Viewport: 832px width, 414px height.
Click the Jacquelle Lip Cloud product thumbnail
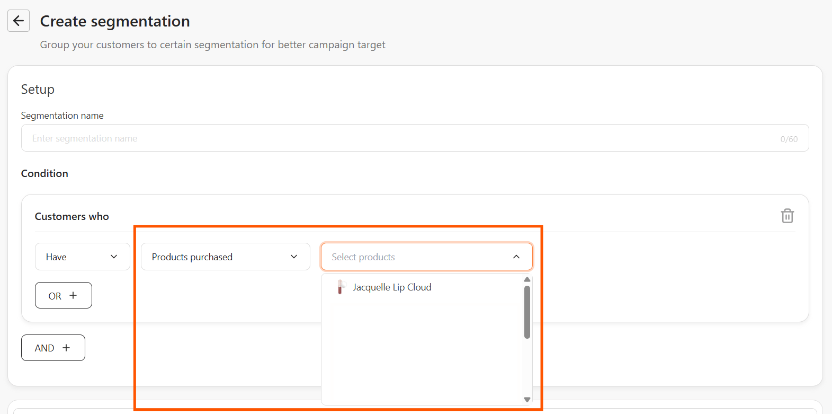click(x=341, y=287)
